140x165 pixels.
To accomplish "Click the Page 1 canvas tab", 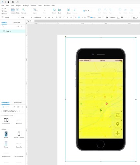I will pyautogui.click(x=29, y=21).
